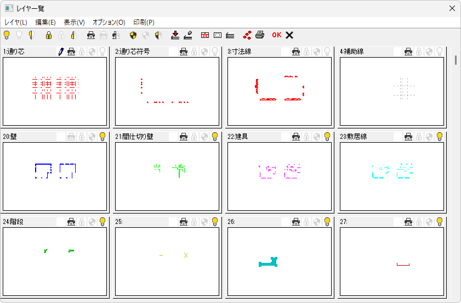Show layer 3:寸法線 with its bulb
The height and width of the screenshot is (303, 461).
coord(327,52)
